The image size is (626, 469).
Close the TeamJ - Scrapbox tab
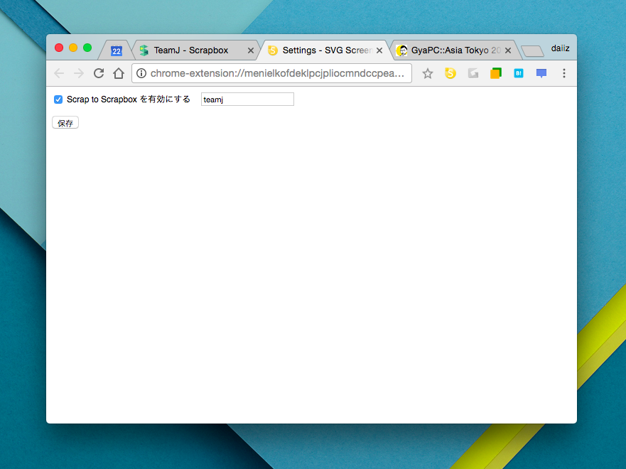click(251, 50)
